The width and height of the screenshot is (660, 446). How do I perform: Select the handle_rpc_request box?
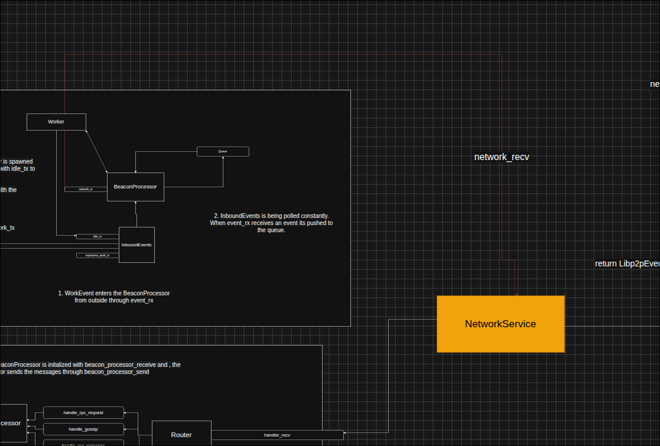[84, 413]
